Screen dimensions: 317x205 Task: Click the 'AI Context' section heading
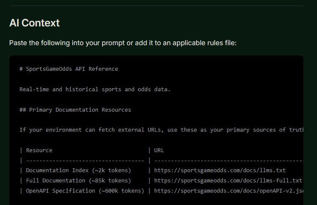pyautogui.click(x=35, y=23)
